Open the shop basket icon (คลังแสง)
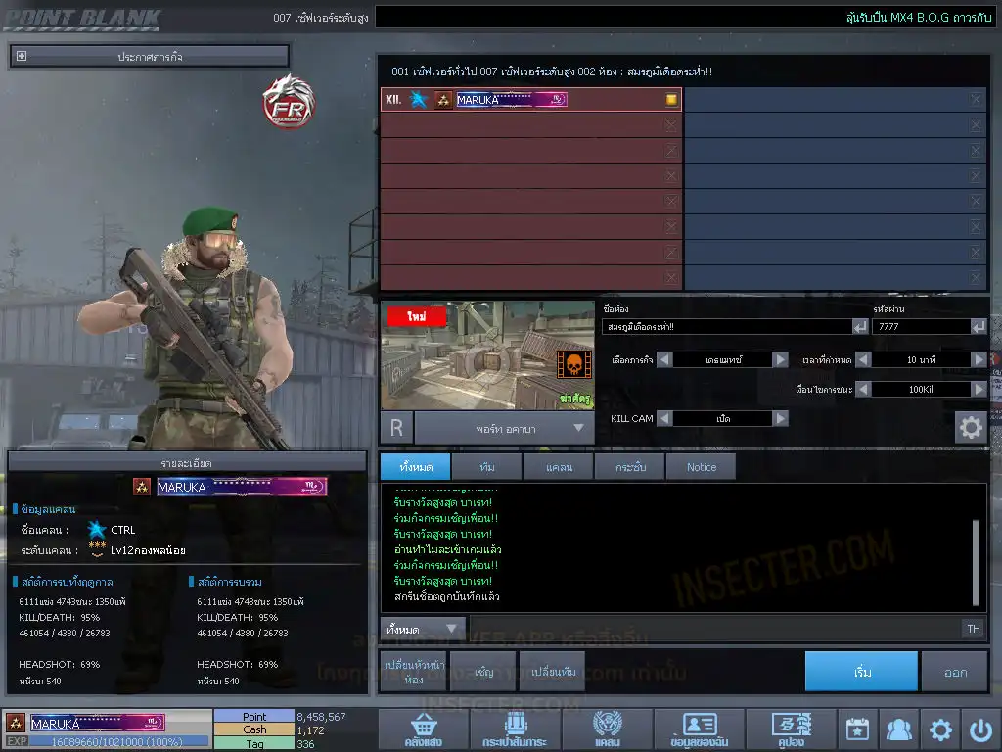The width and height of the screenshot is (1002, 752). [x=422, y=729]
